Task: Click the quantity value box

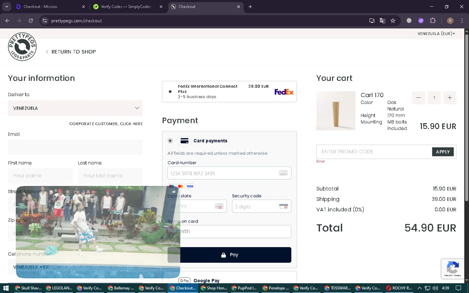Action: pyautogui.click(x=434, y=98)
